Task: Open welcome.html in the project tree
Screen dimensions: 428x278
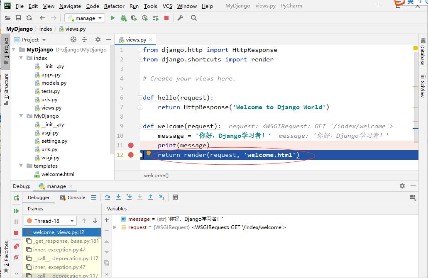Action: [x=54, y=174]
